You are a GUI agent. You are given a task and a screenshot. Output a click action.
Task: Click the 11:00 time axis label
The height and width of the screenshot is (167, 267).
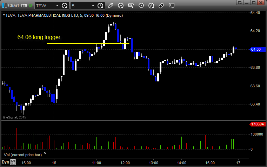pyautogui.click(x=96, y=163)
